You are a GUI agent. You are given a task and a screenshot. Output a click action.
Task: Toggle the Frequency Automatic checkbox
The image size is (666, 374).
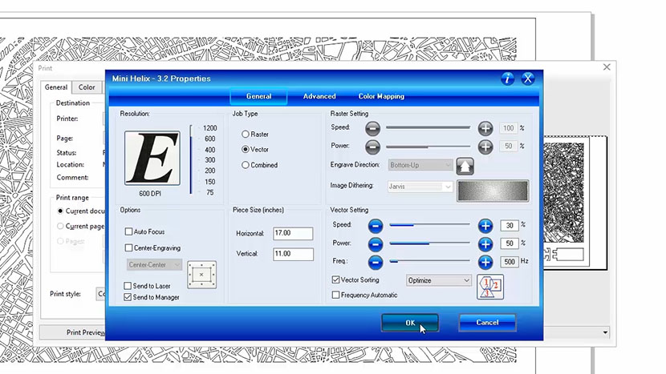335,296
